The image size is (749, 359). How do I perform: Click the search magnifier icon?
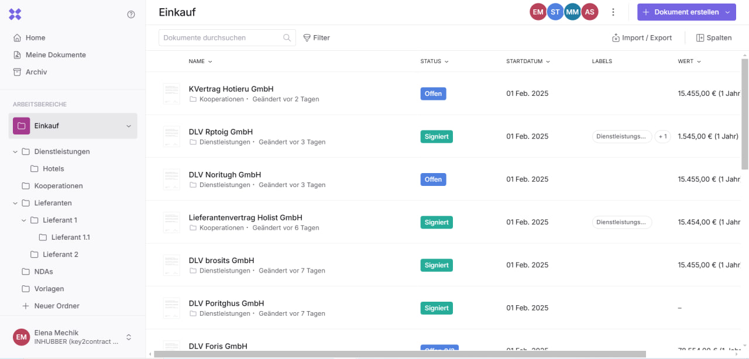point(287,38)
